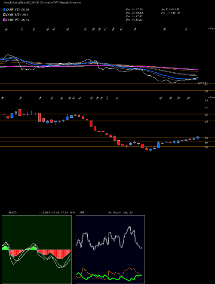
Task: Click the last blue candlestick on the right
Action: coord(198,137)
